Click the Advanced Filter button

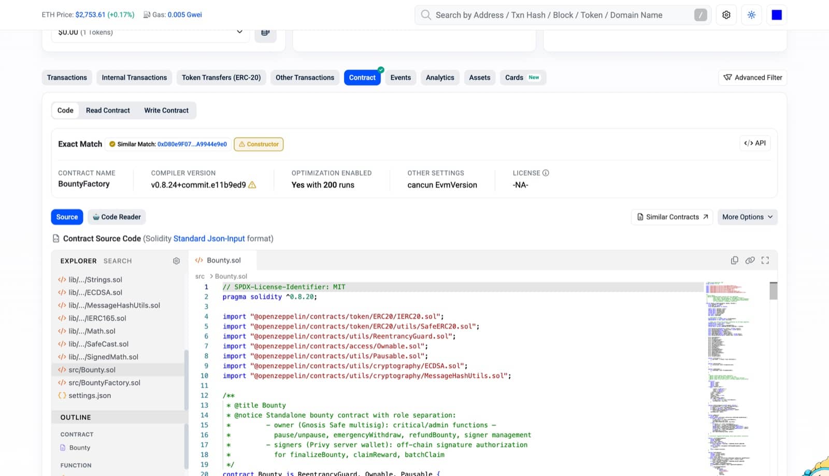(753, 78)
